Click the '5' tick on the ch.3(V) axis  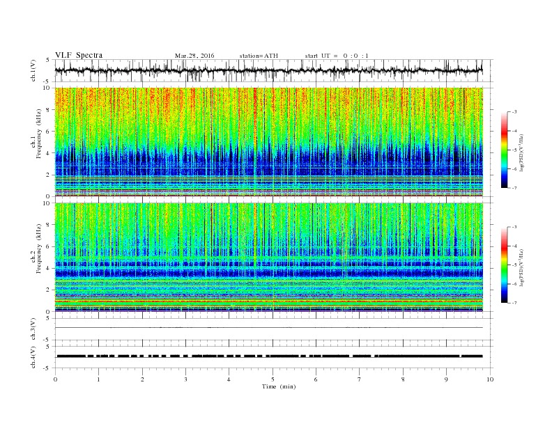(x=49, y=318)
